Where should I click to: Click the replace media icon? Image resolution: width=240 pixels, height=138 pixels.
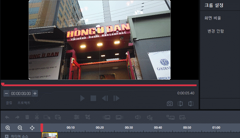[170, 118]
